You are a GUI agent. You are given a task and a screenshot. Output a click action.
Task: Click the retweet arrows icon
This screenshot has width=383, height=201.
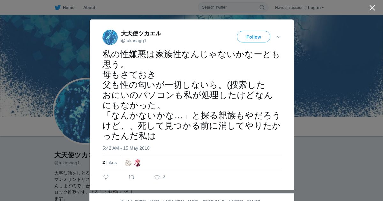[131, 177]
